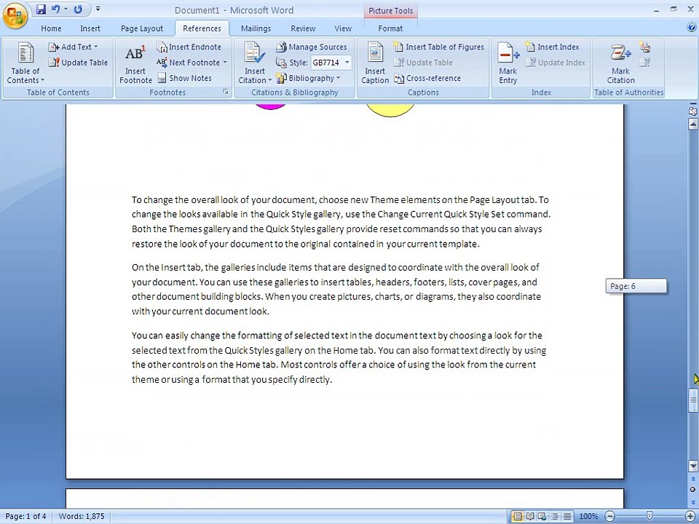
Task: Click Cross-reference
Action: (x=427, y=79)
